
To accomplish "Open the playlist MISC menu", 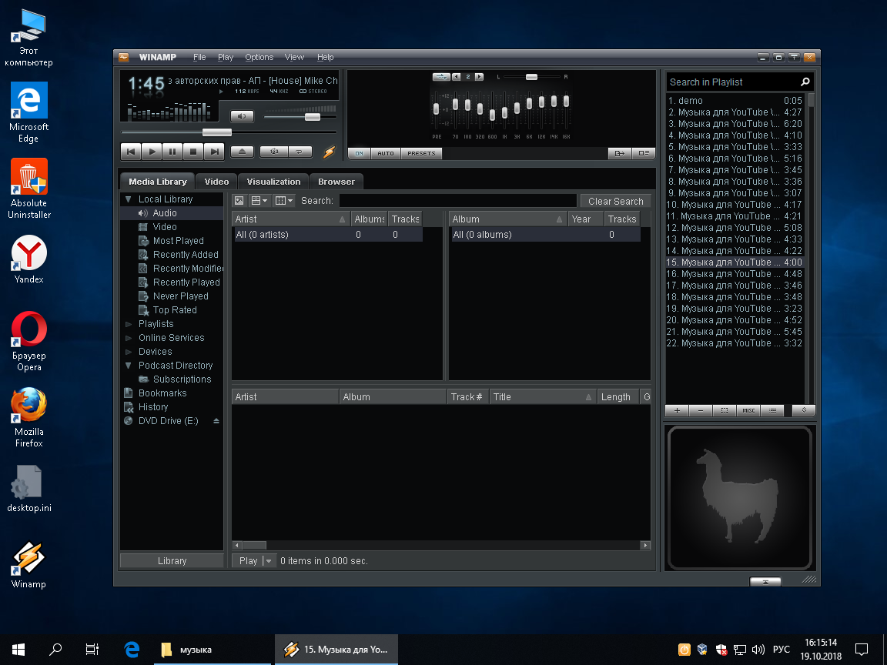I will coord(748,410).
